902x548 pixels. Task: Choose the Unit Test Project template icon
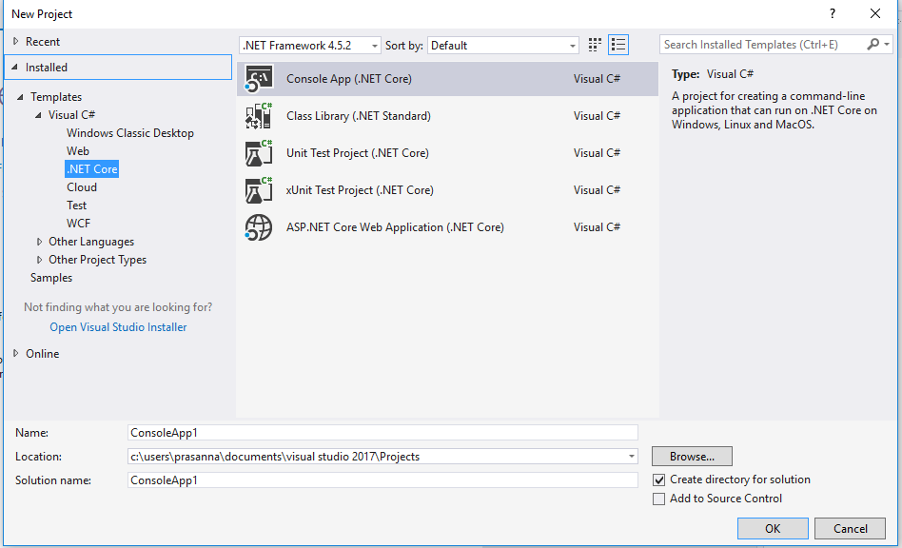[259, 153]
